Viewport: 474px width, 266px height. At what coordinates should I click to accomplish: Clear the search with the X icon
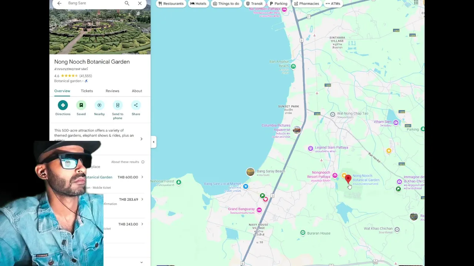coord(140,3)
